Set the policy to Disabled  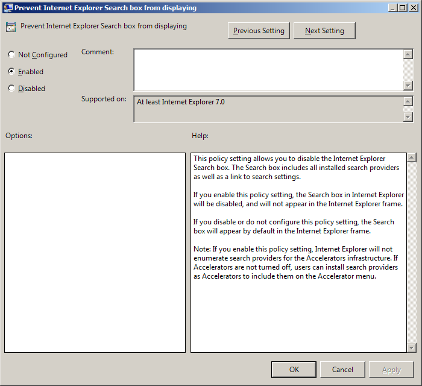point(11,89)
